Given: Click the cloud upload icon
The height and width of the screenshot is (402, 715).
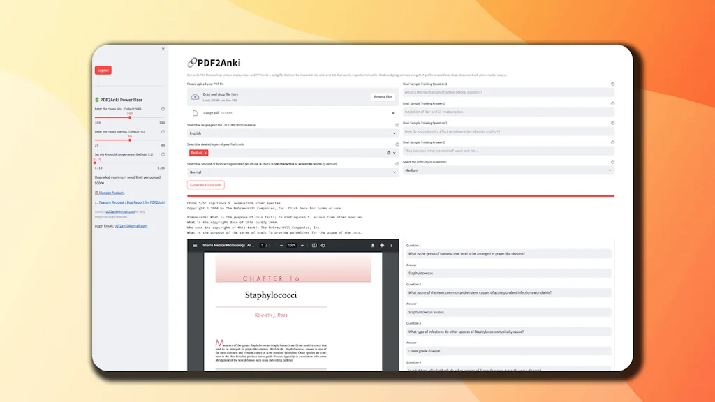Looking at the screenshot, I should [x=195, y=96].
